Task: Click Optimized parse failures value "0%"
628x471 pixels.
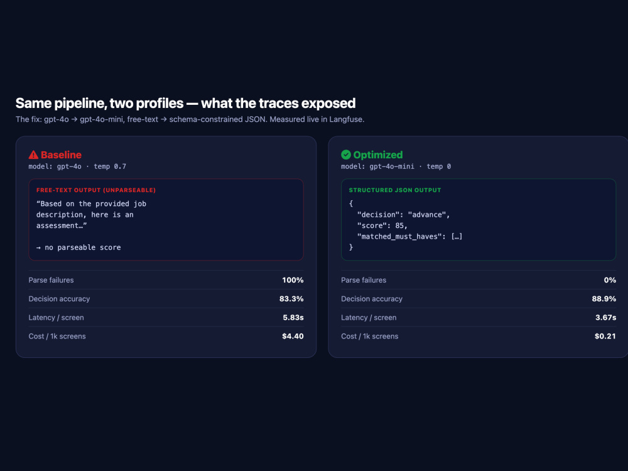Action: pos(610,280)
